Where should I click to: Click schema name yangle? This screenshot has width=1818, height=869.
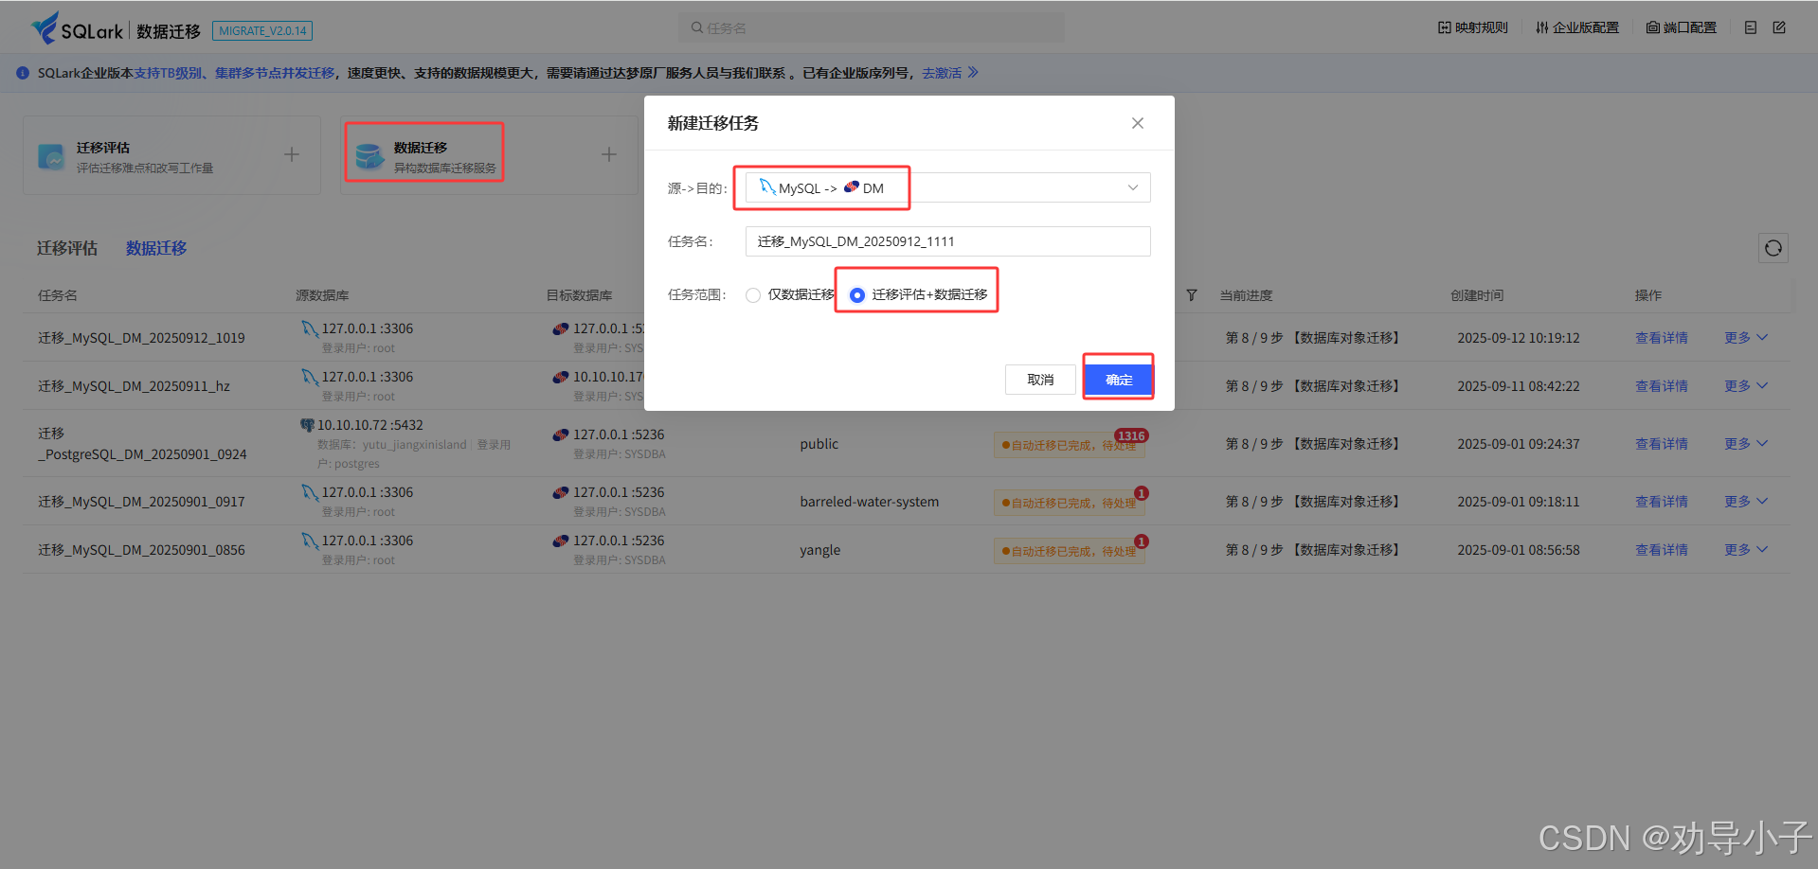point(819,550)
